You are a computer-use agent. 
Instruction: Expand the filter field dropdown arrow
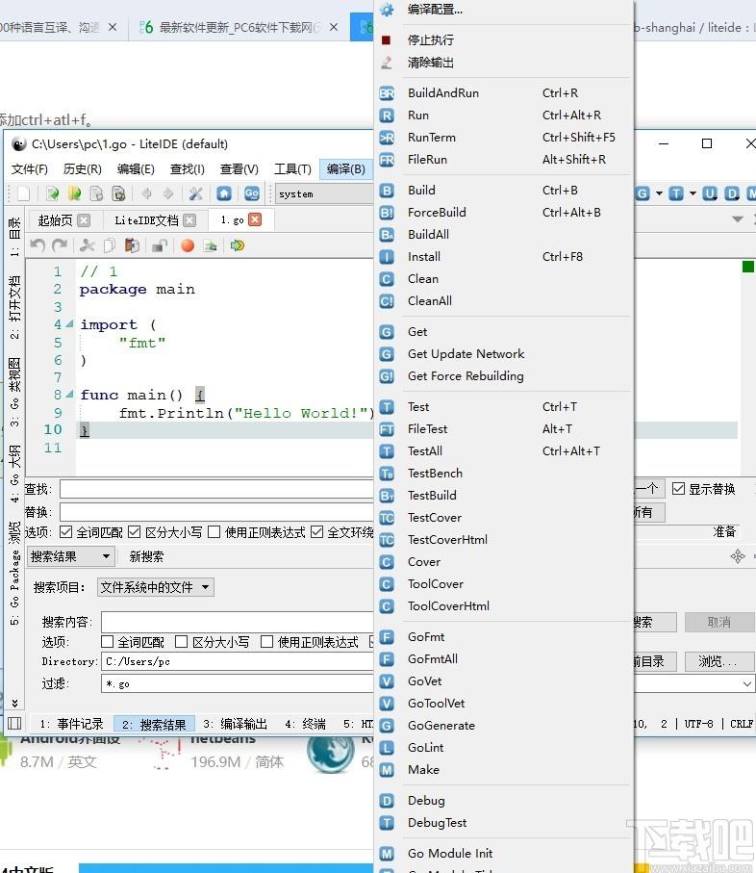[746, 683]
